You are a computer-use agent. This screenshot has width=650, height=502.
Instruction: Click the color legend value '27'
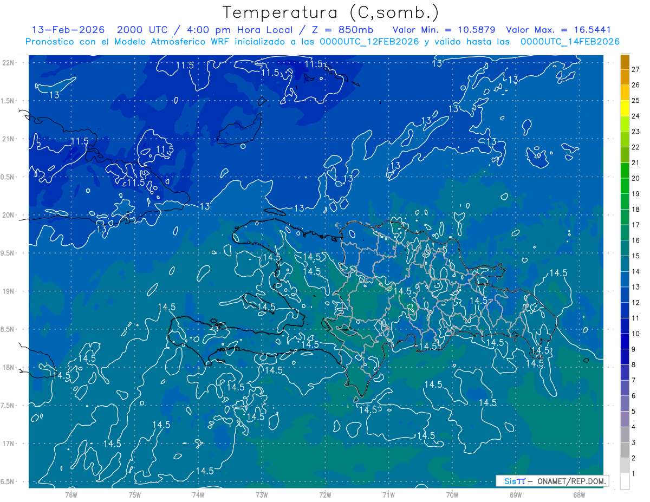(x=636, y=69)
